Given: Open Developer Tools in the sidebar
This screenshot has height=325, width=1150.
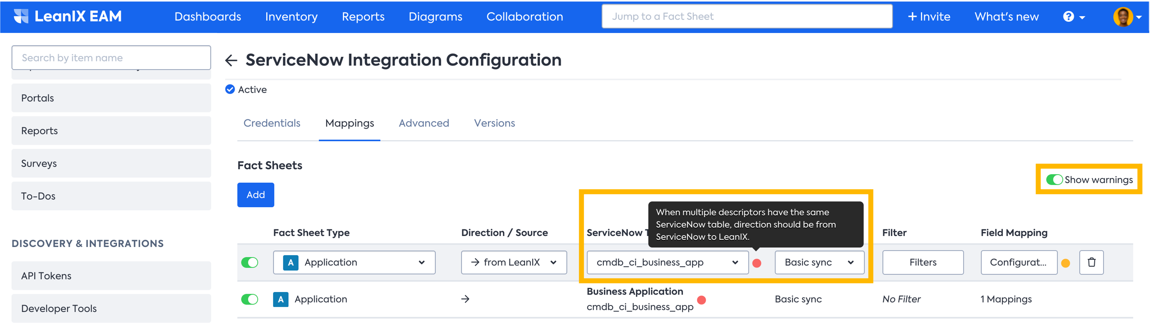Looking at the screenshot, I should tap(111, 308).
